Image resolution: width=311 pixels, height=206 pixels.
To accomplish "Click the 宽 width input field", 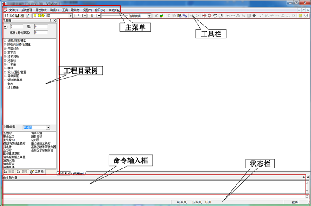I will tap(17, 26).
